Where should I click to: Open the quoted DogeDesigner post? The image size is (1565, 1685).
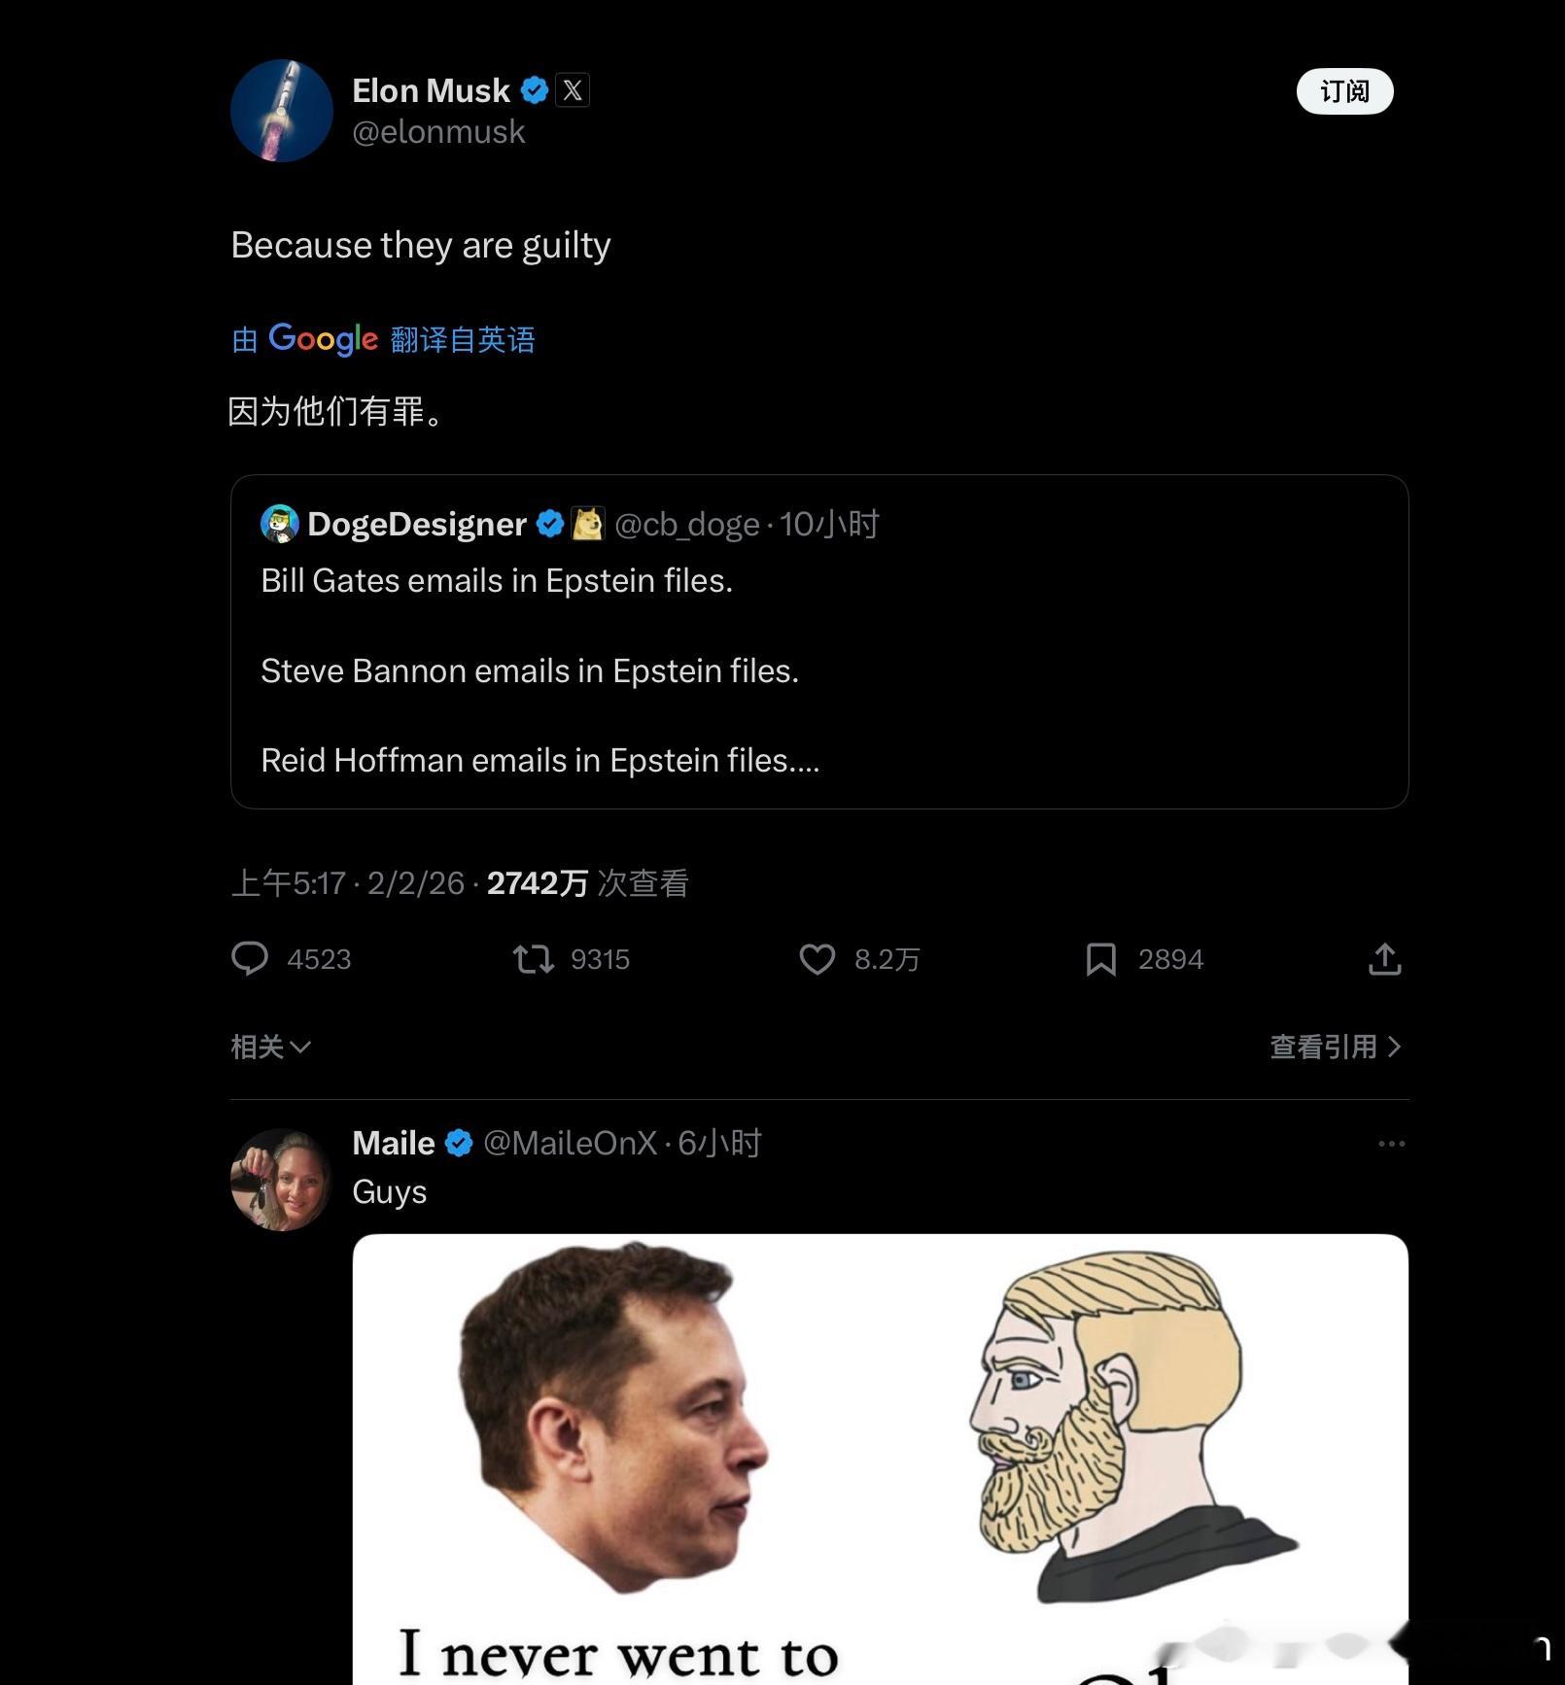818,671
